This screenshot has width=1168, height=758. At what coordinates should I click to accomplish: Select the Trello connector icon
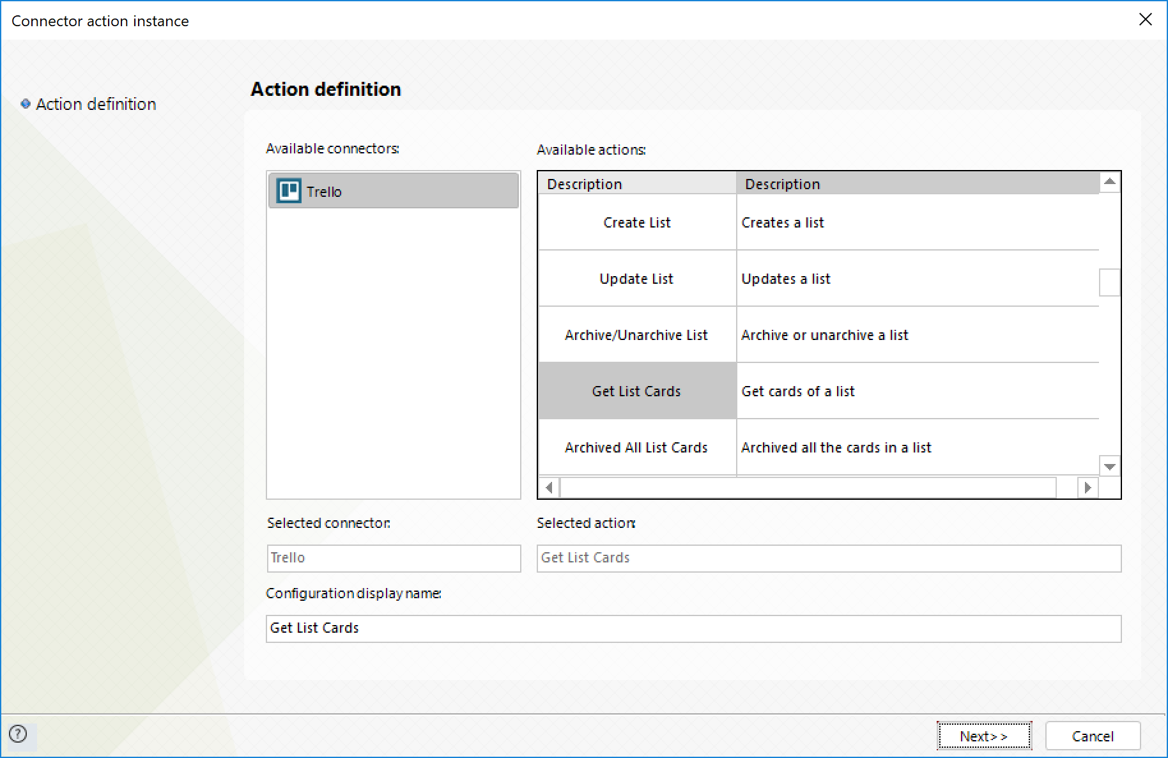[289, 190]
